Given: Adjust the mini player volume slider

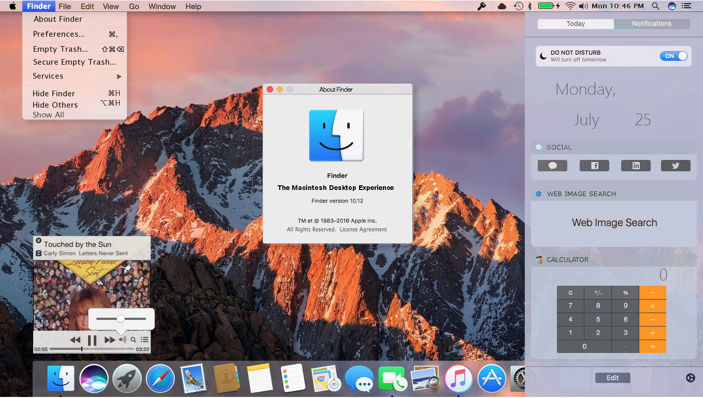Looking at the screenshot, I should point(121,319).
